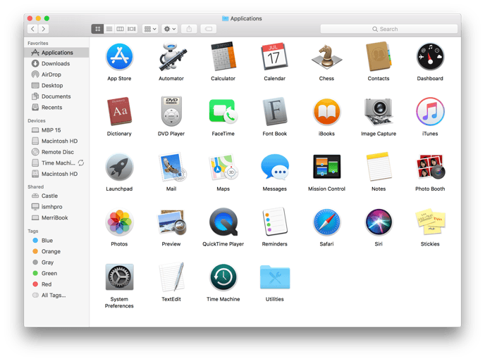Viewport: 485px width, 361px height.
Task: Switch to list view mode
Action: pyautogui.click(x=109, y=29)
